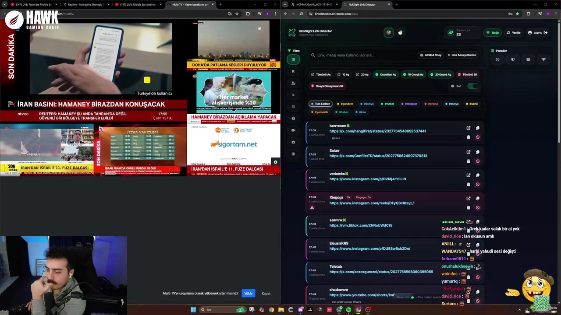This screenshot has height=315, width=561.
Task: Click Onaylı Olmayanları Sil button
Action: click(x=327, y=86)
